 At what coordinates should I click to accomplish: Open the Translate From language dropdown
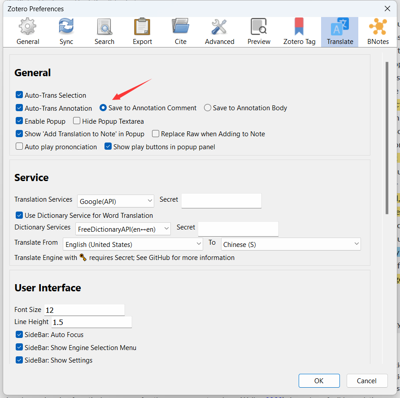click(x=133, y=244)
